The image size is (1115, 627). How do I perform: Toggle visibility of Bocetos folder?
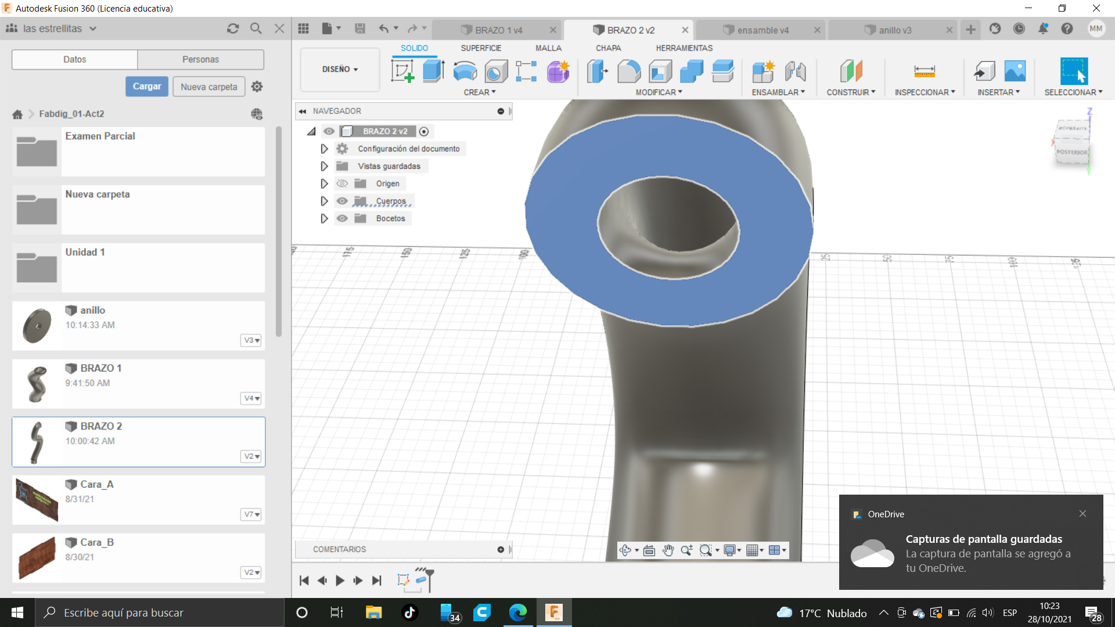pyautogui.click(x=342, y=218)
